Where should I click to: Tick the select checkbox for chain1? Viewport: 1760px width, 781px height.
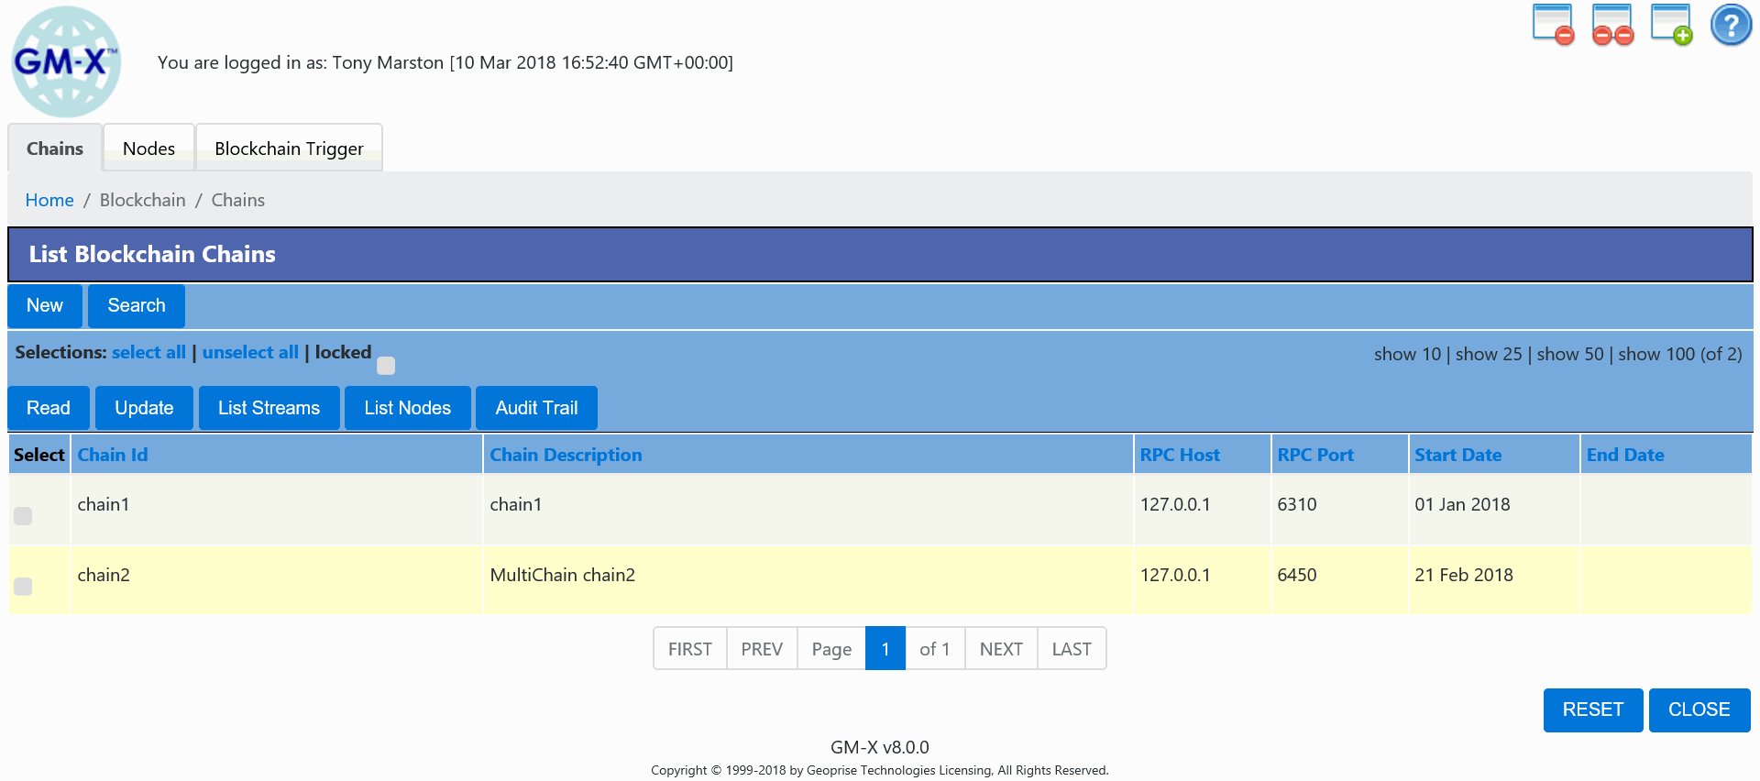pyautogui.click(x=23, y=516)
